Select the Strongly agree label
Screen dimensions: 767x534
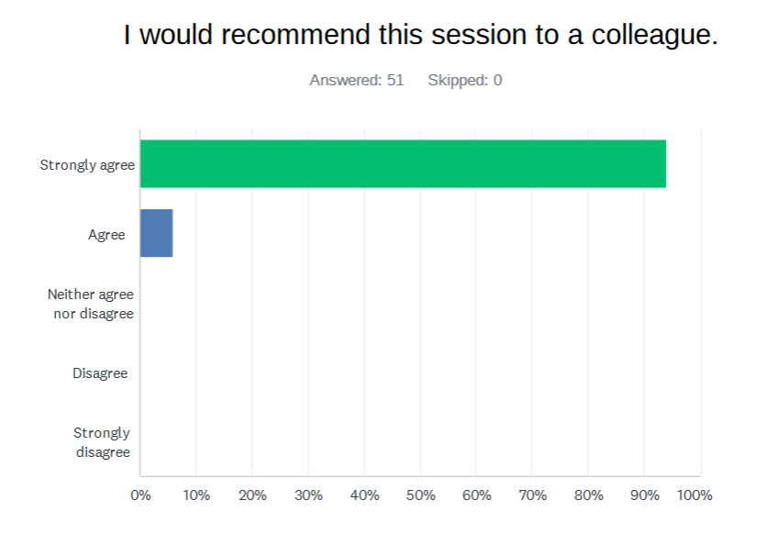[87, 165]
